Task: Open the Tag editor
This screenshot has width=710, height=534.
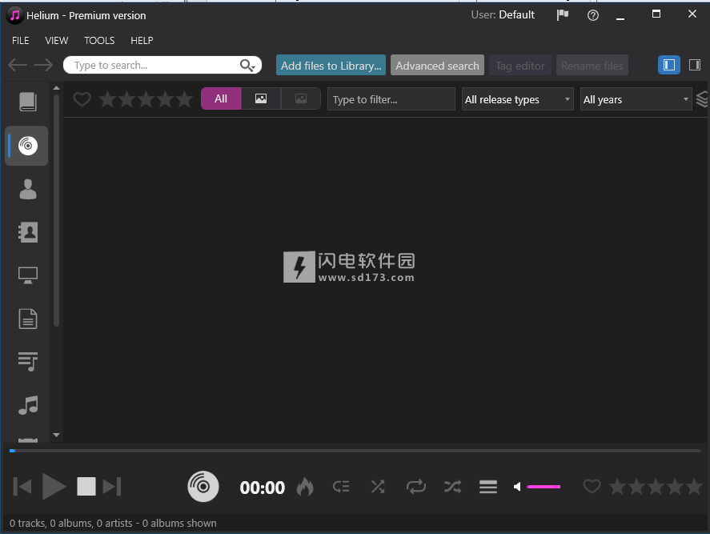Action: [520, 65]
